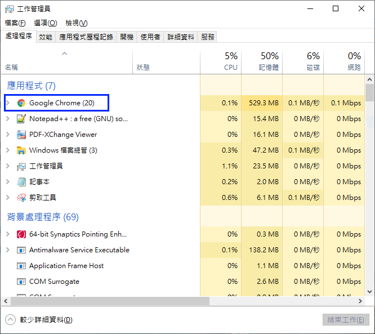This screenshot has width=375, height=334.
Task: Click Notepad++'s 15.4 MB memory value
Action: [x=266, y=119]
